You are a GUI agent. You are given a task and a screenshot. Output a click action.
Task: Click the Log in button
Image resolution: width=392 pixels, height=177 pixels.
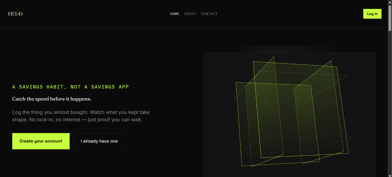coord(372,14)
